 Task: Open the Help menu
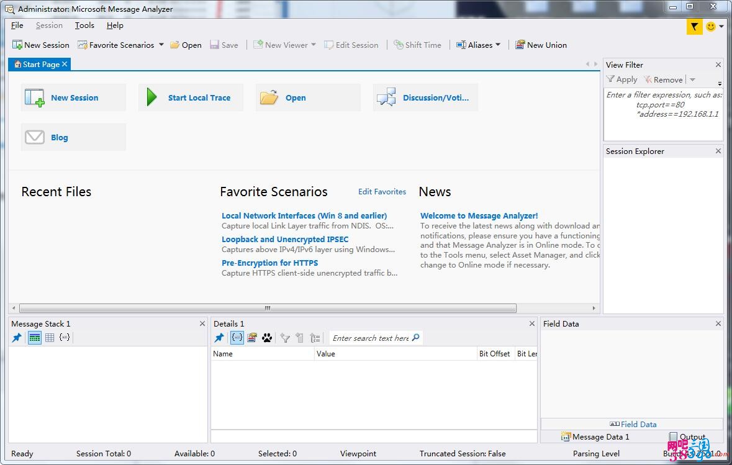[115, 25]
